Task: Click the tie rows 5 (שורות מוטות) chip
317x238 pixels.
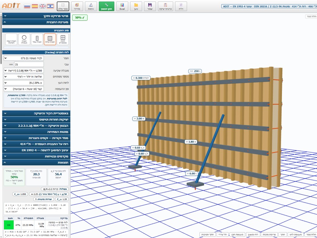Action: (x=44, y=199)
